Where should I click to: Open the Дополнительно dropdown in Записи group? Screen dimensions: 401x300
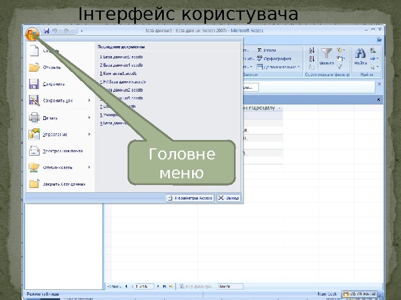[x=278, y=67]
